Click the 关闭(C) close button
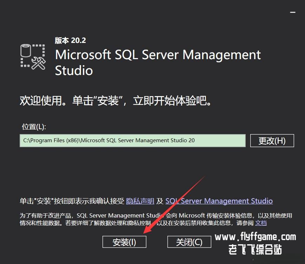The height and width of the screenshot is (264, 305). coord(189,242)
